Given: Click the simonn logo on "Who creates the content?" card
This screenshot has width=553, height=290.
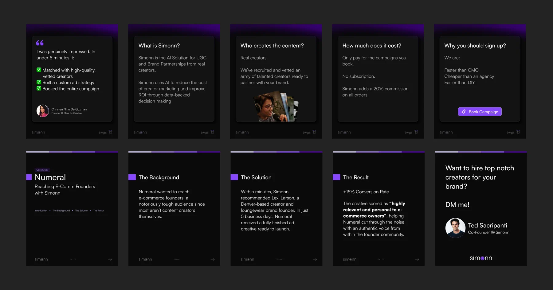Looking at the screenshot, I should (x=242, y=133).
